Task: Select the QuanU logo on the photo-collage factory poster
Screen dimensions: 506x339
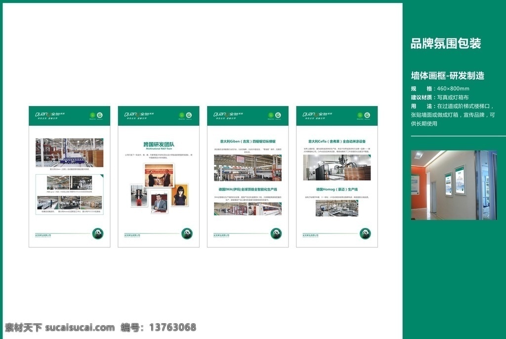Action: (50, 115)
